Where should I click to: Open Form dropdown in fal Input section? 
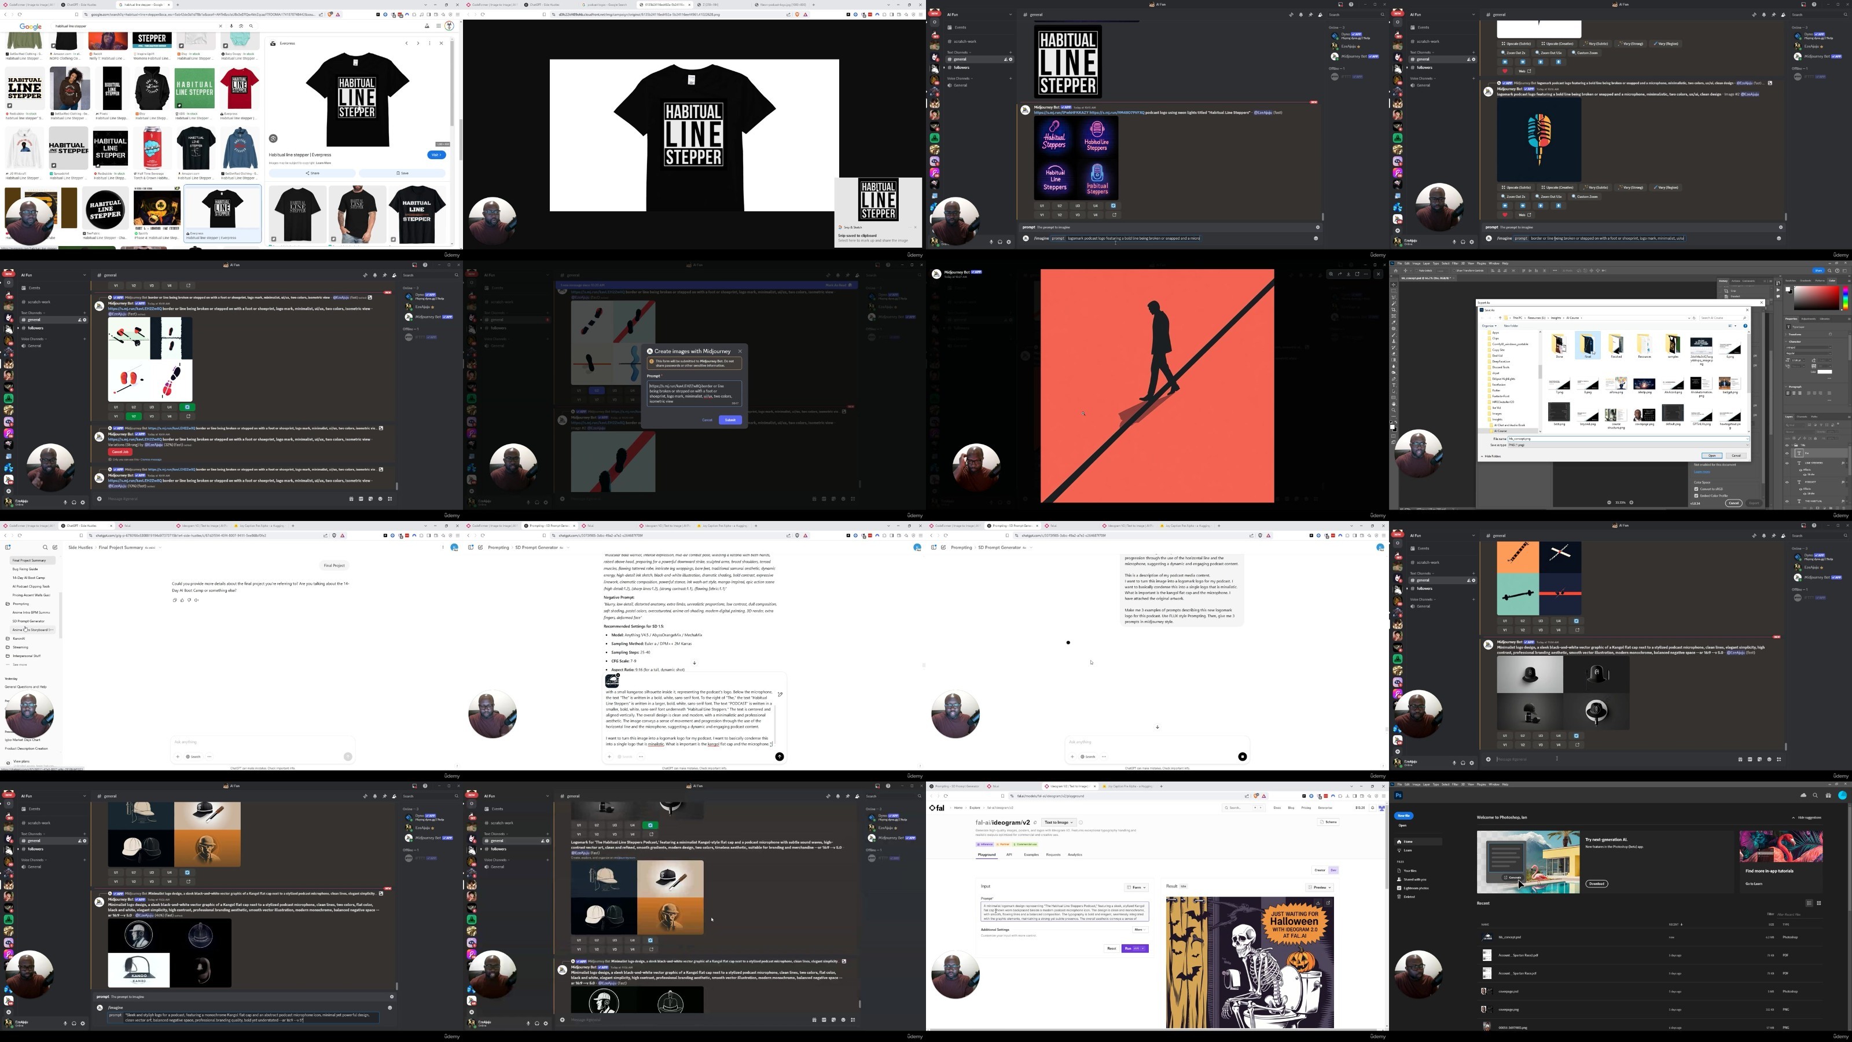click(x=1137, y=887)
